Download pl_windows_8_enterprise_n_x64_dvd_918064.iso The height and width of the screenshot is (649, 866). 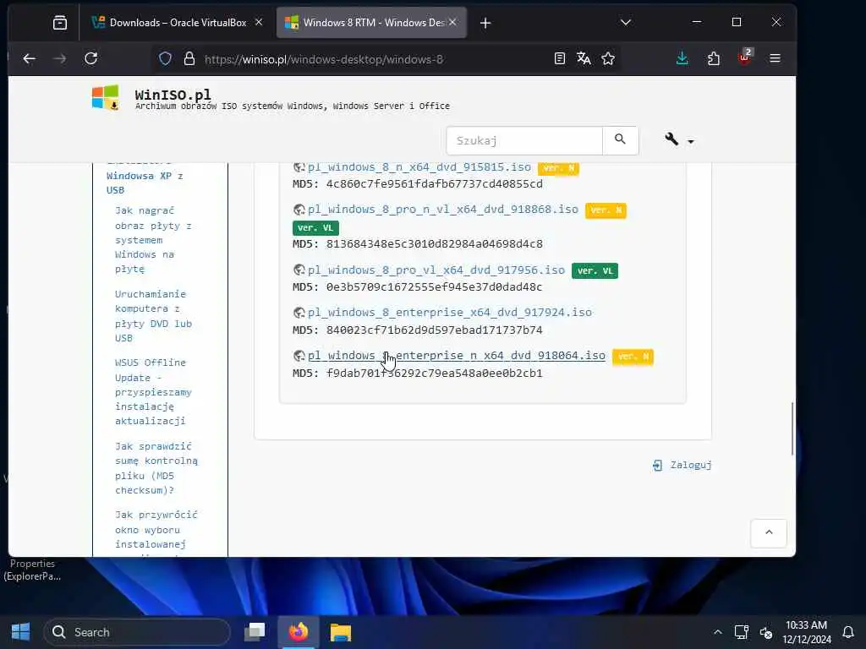point(456,356)
